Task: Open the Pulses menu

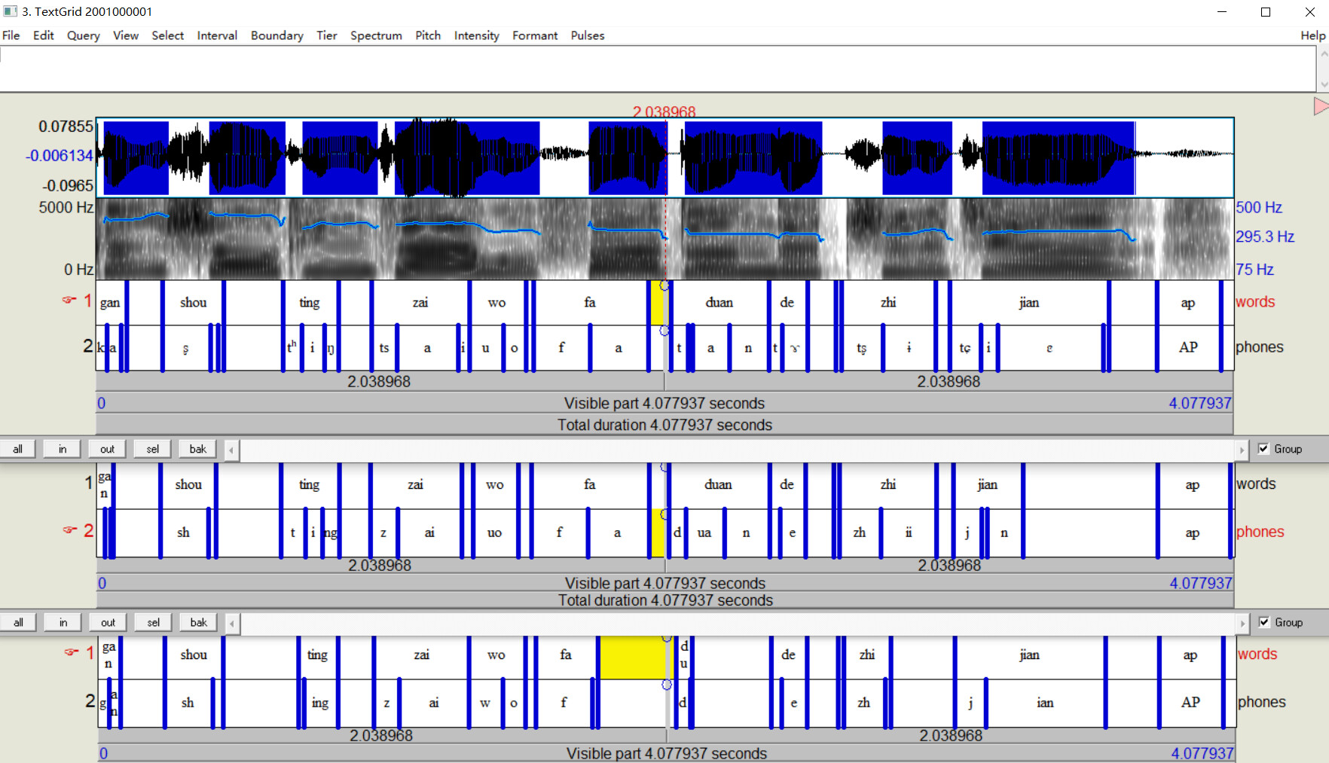Action: (588, 35)
